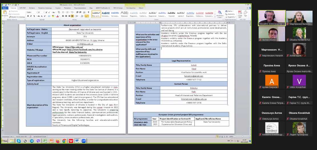Open the font size dropdown
This screenshot has width=317, height=150.
click(x=43, y=13)
